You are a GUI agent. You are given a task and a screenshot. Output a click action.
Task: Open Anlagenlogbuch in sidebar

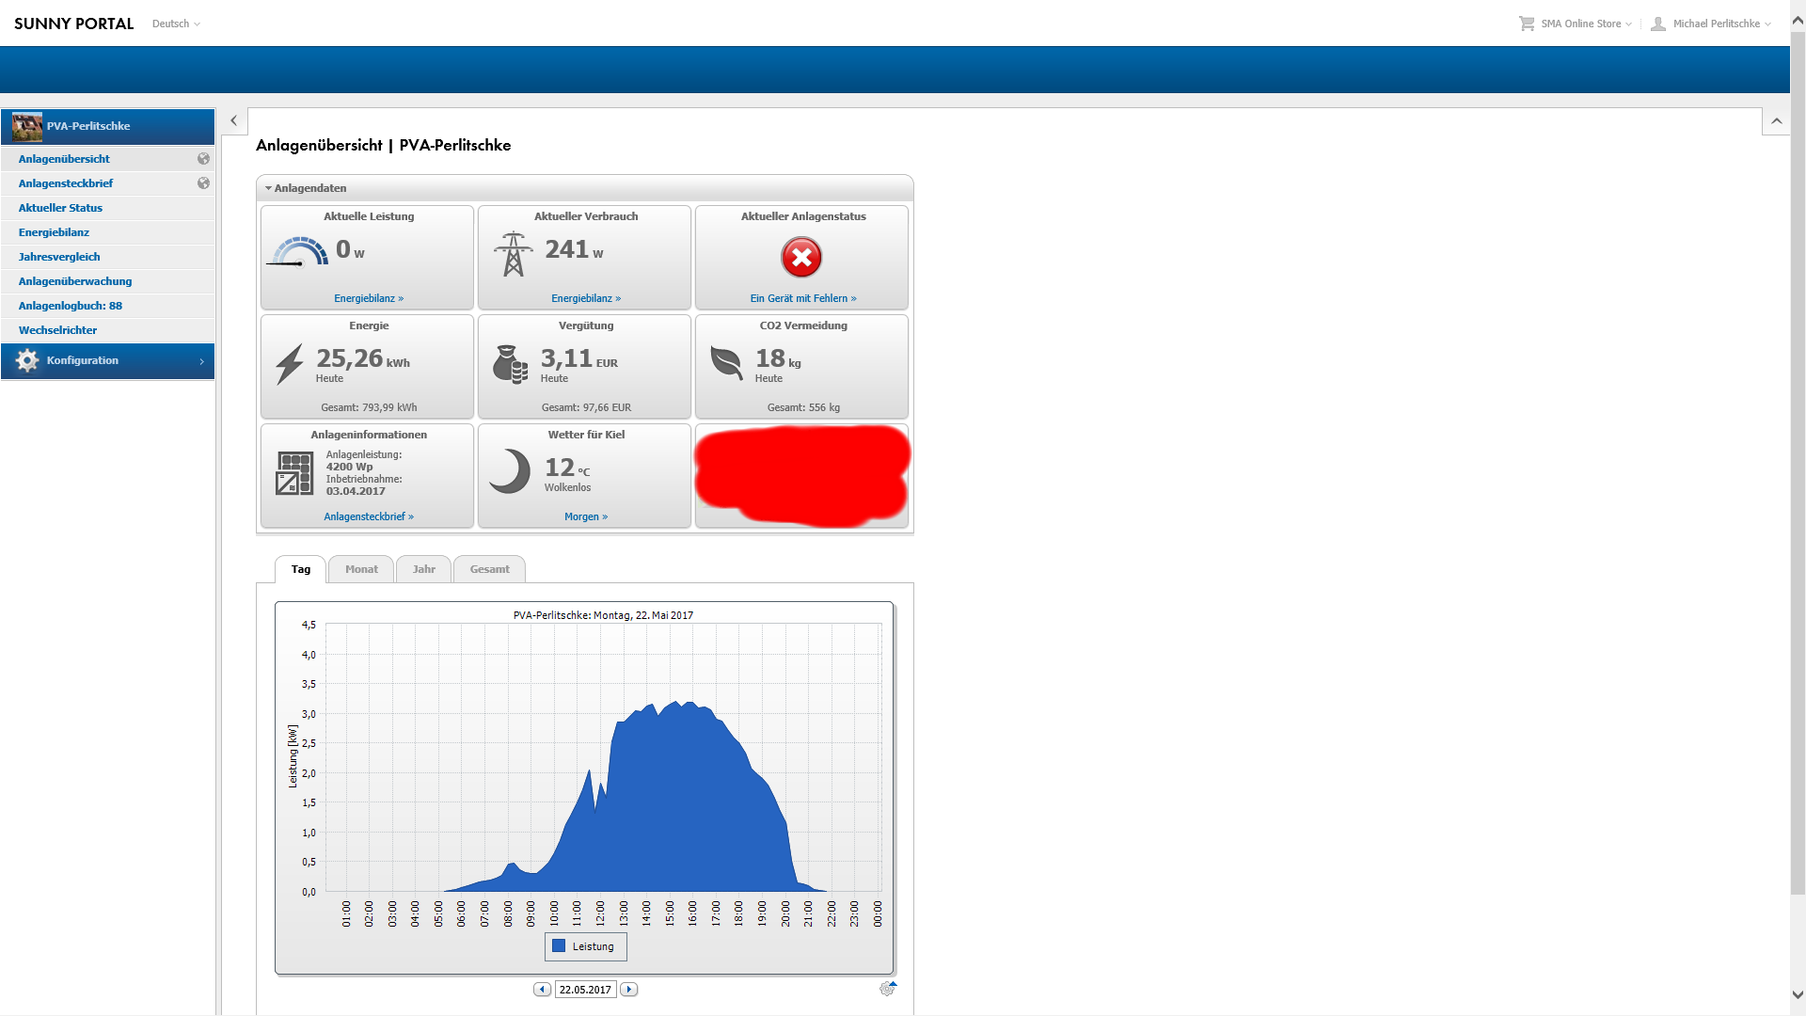(x=71, y=306)
